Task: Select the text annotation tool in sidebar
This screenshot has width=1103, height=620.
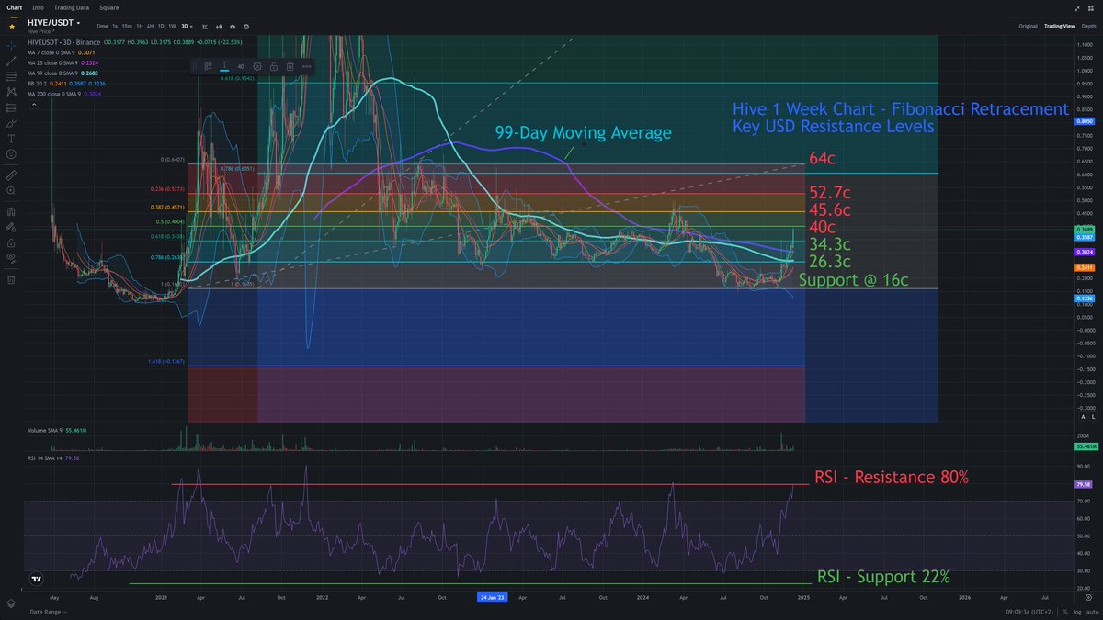Action: [x=12, y=139]
